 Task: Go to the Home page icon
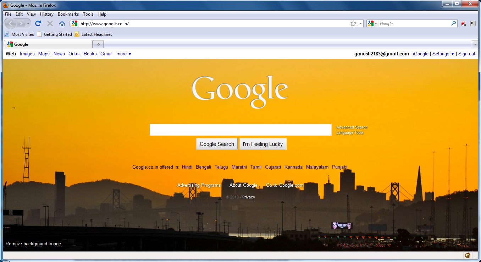[x=62, y=23]
